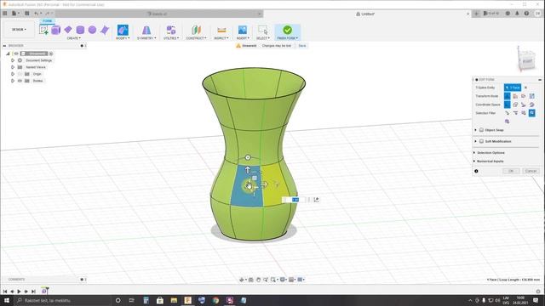Click Cancel in Edit Form dialog
Screen dimensions: 545x306
[531, 171]
